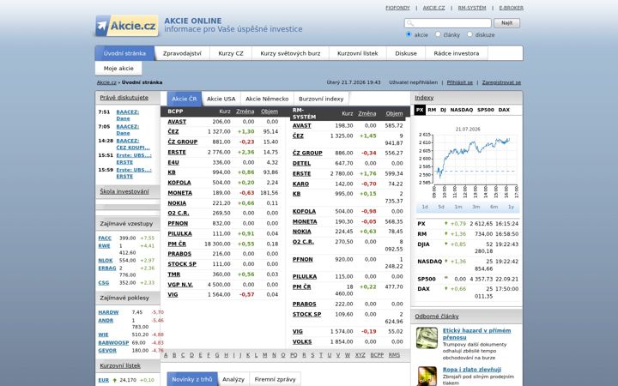Image resolution: width=618 pixels, height=386 pixels.
Task: Select the akcie search radio button
Action: pos(409,34)
